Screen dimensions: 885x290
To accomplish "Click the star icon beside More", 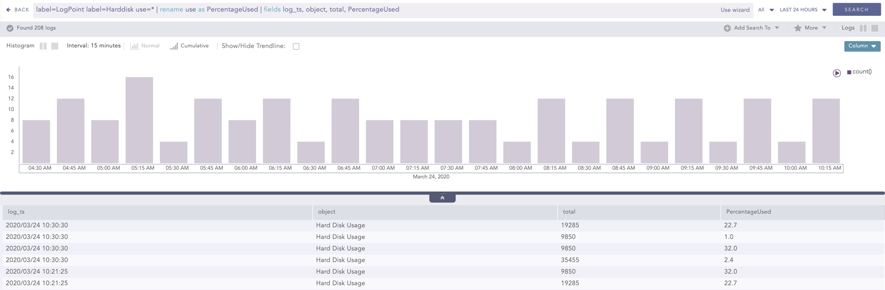I will click(797, 28).
